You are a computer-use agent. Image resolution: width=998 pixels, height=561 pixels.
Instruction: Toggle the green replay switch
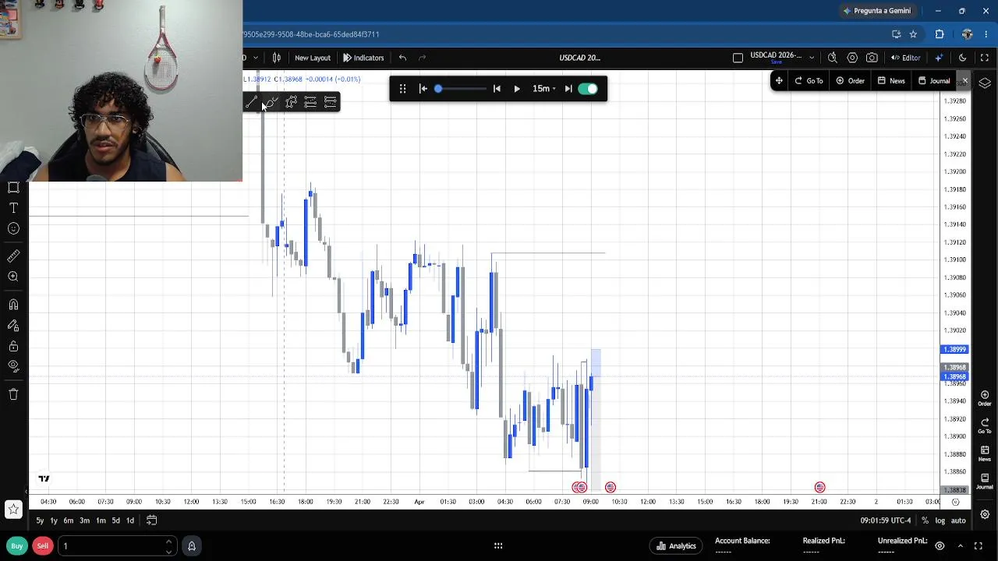(x=588, y=89)
